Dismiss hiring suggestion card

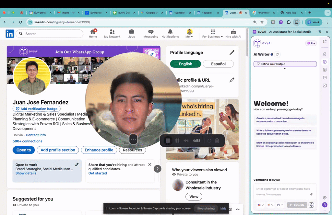[x=150, y=164]
